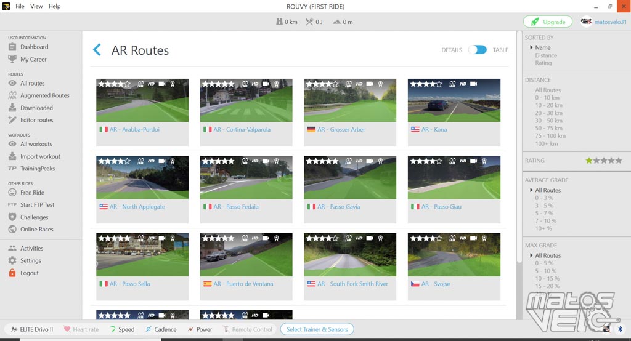
Task: Select All Routes under Average Grade
Action: click(548, 190)
